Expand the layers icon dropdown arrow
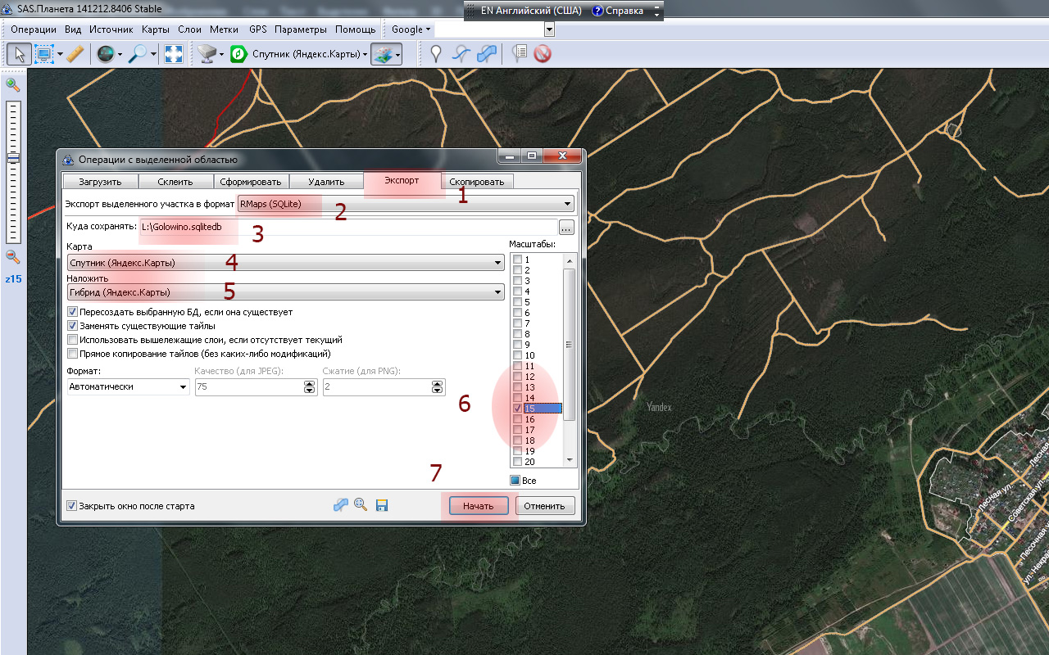Screen dimensions: 1049x655 click(x=397, y=54)
